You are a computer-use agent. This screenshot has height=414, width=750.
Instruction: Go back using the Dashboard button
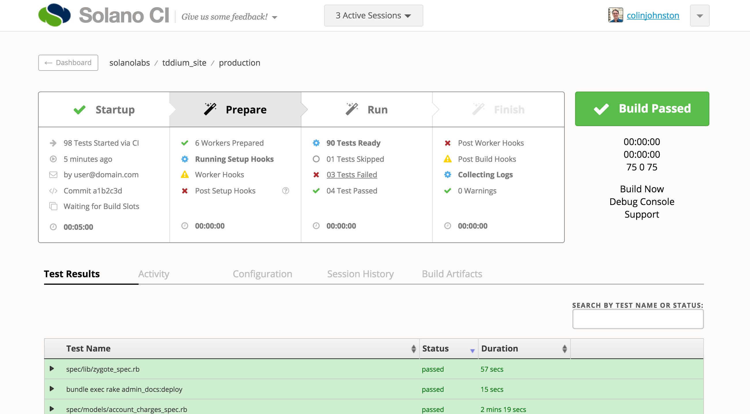coord(68,62)
